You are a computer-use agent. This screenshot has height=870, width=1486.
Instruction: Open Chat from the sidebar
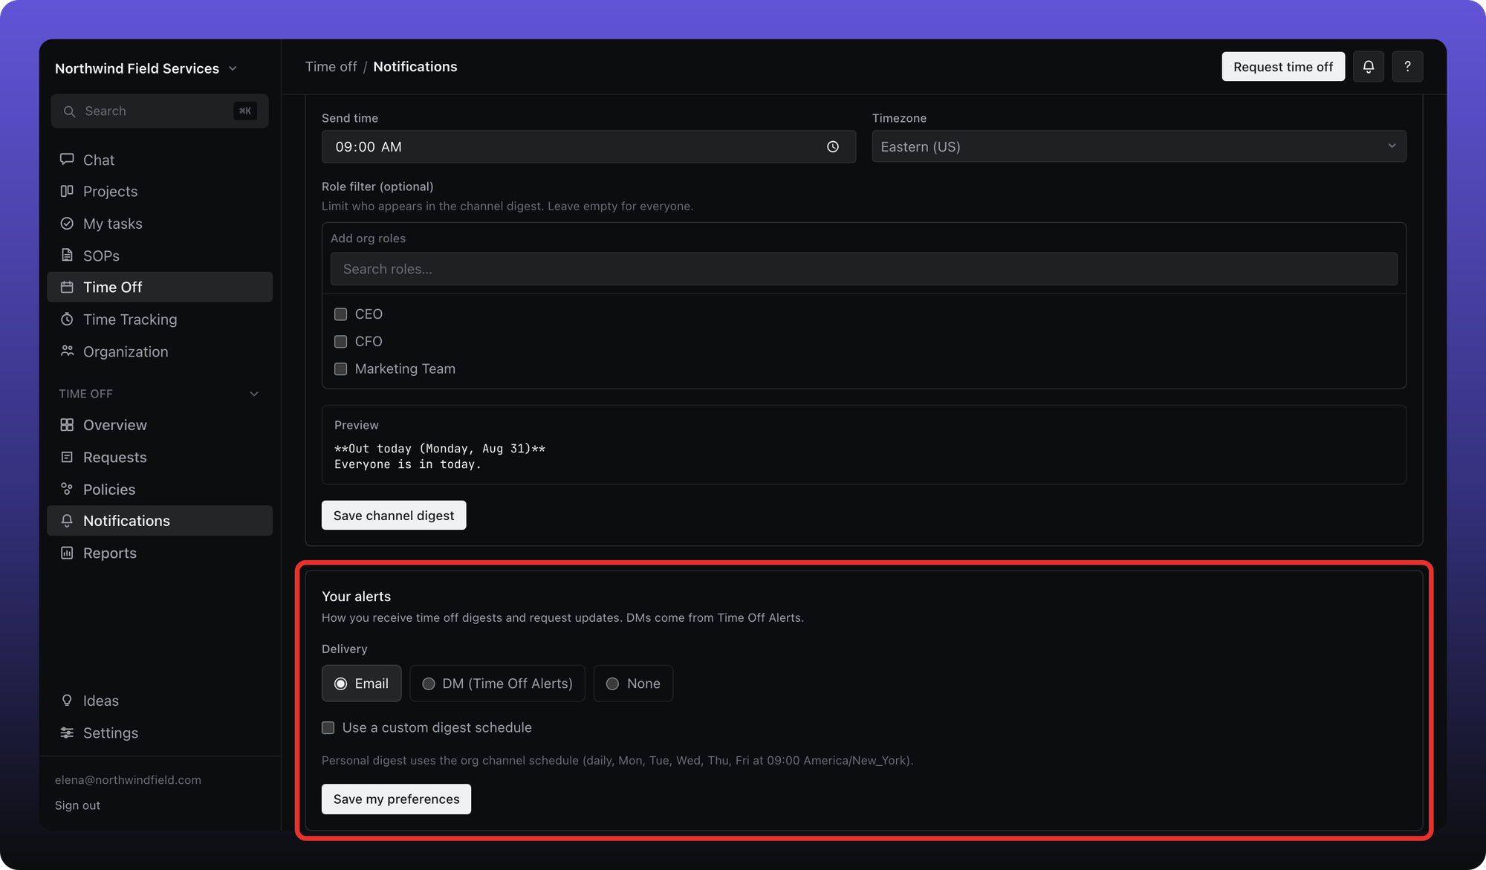(160, 160)
